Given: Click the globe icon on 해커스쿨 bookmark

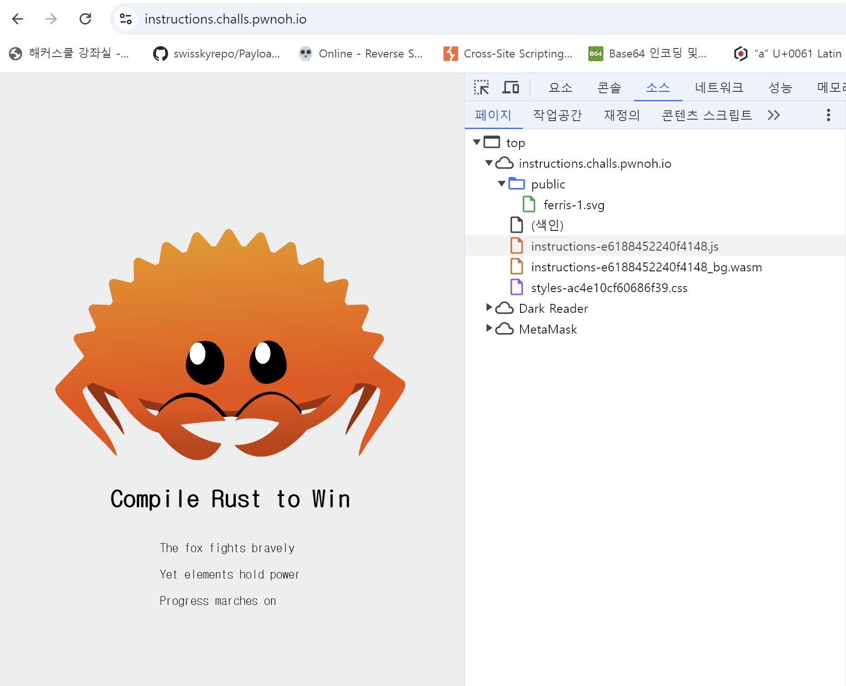Looking at the screenshot, I should 16,54.
